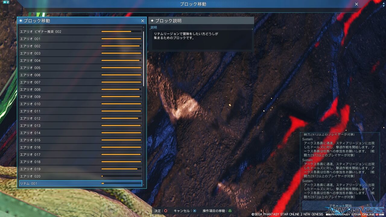
Task: Click population bar for エアリオ 020
Action: [121, 176]
